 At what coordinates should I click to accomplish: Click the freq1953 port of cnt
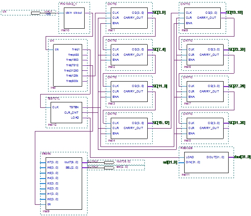click(x=72, y=60)
